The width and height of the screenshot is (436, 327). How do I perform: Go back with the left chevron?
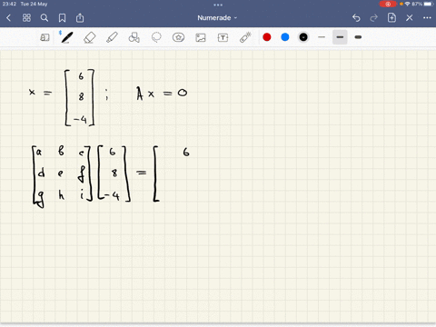point(8,18)
